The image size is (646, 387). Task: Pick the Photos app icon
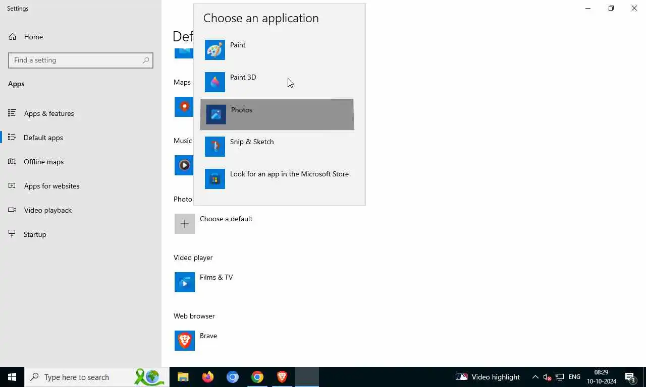pyautogui.click(x=216, y=114)
